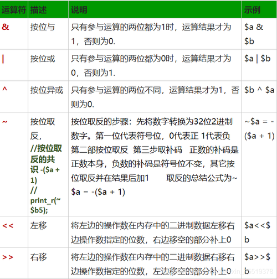Click the description '按位或'
Image resolution: width=277 pixels, height=279 pixels.
pos(43,59)
